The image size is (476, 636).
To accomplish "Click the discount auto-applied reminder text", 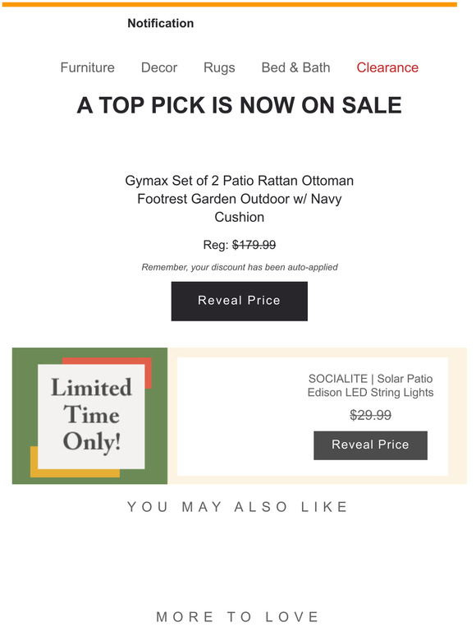I will (240, 267).
